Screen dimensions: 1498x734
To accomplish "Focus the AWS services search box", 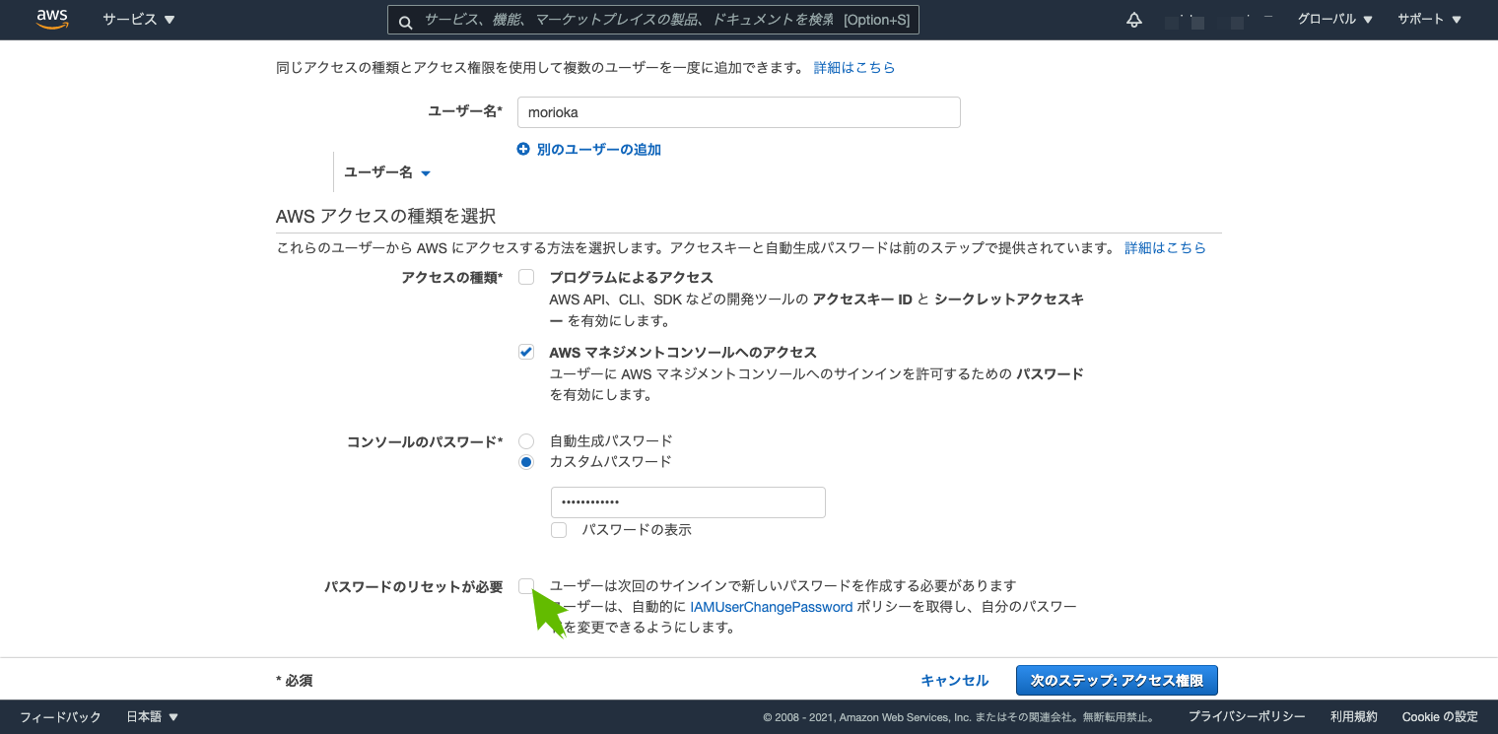I will point(653,20).
